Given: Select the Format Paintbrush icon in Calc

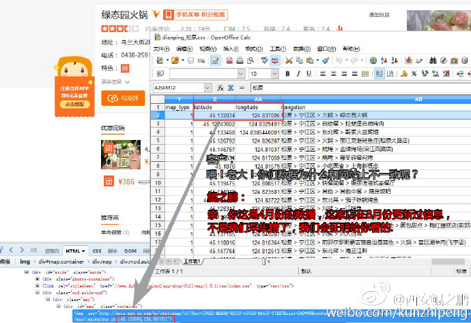Looking at the screenshot, I should click(326, 60).
